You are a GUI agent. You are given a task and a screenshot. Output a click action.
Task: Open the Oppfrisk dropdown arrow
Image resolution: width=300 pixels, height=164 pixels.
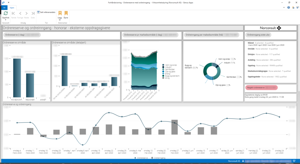[x=6, y=20]
